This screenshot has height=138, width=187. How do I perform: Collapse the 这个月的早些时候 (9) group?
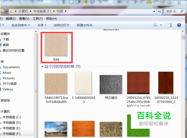click(x=42, y=67)
